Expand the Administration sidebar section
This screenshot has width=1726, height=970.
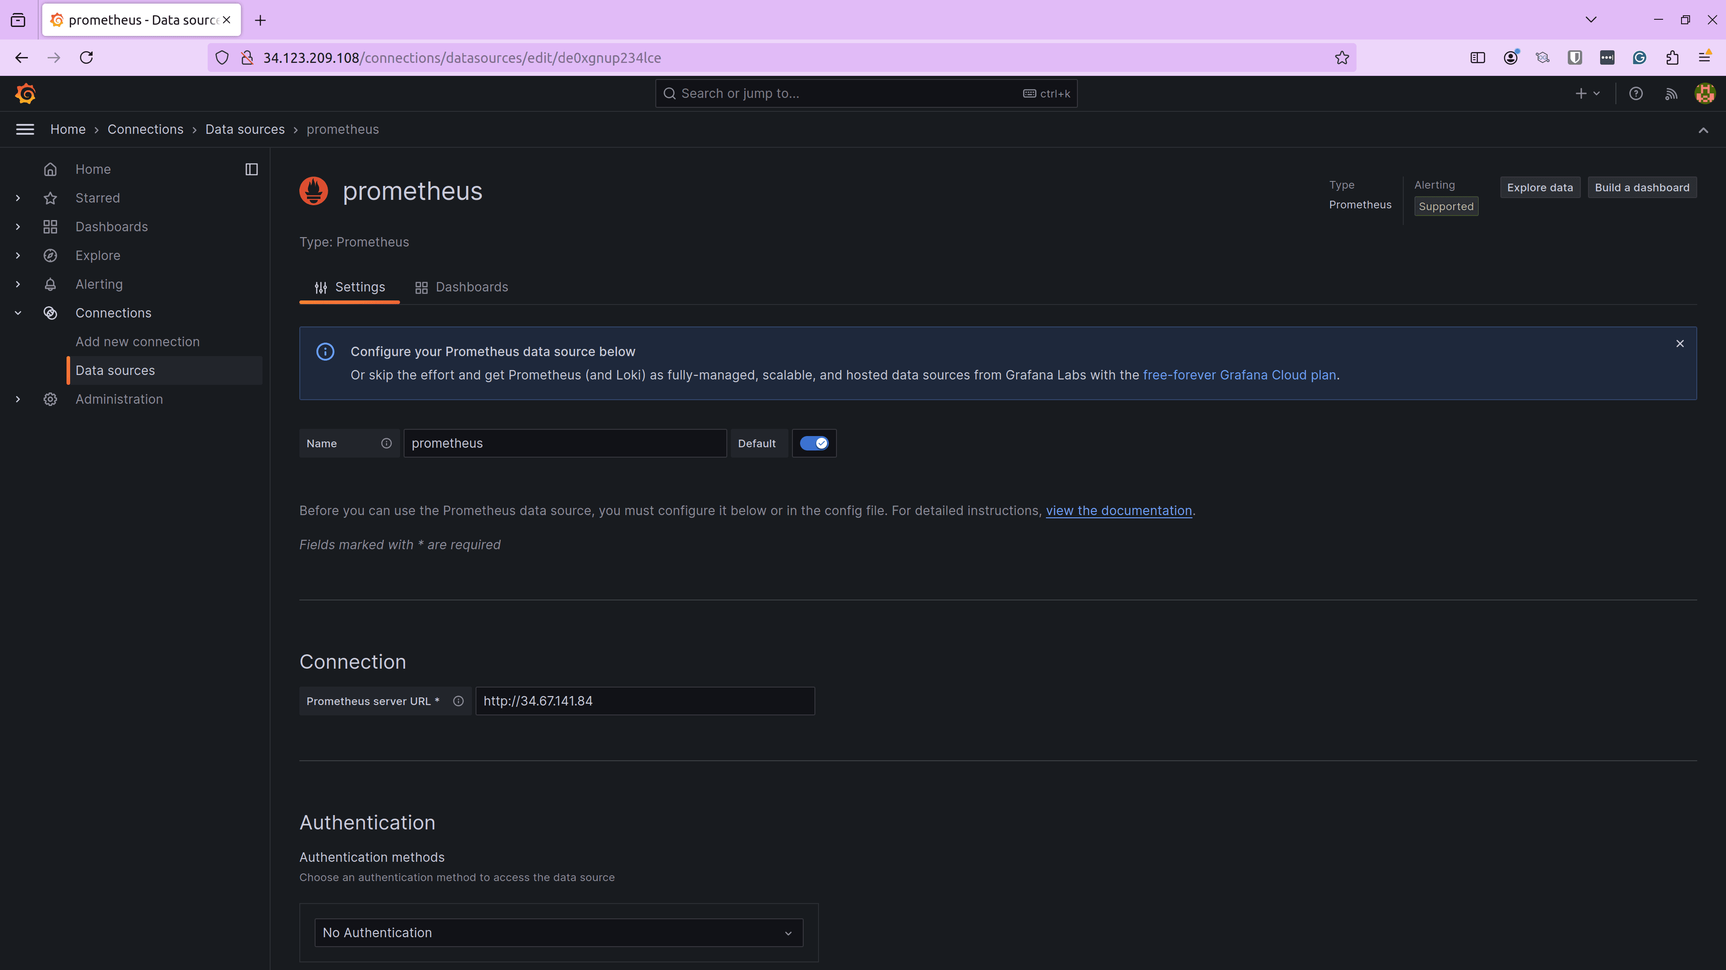click(18, 399)
